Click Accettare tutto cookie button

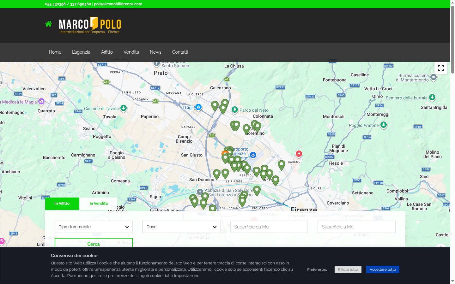pyautogui.click(x=383, y=269)
